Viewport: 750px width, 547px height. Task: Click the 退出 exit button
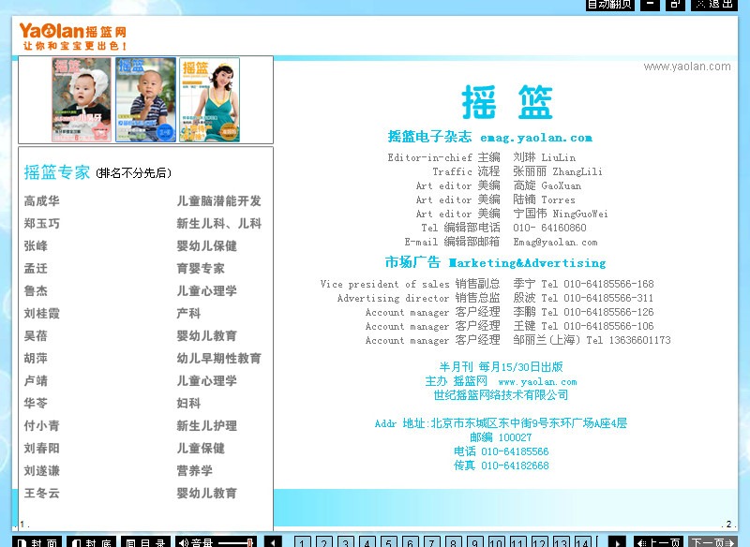[x=714, y=5]
